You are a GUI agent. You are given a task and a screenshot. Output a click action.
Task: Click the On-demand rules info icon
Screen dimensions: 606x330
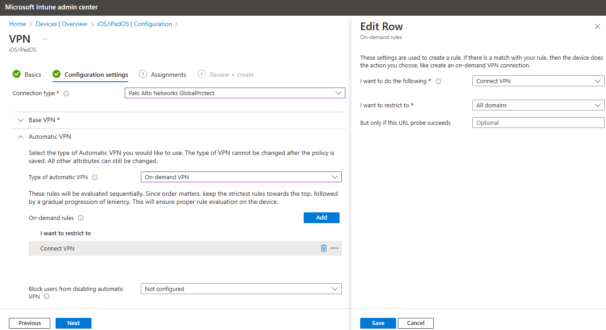pyautogui.click(x=82, y=218)
